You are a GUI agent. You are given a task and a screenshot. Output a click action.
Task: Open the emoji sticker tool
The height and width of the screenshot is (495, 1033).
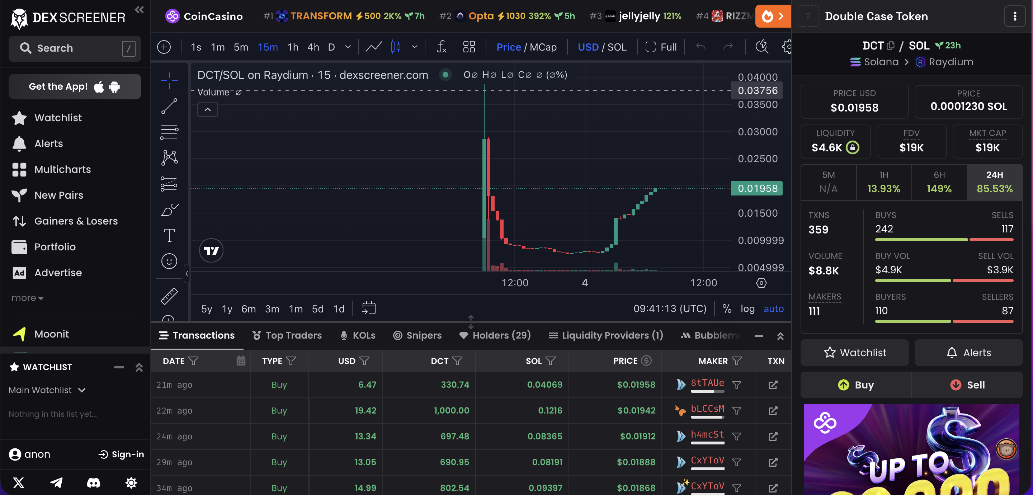click(169, 261)
